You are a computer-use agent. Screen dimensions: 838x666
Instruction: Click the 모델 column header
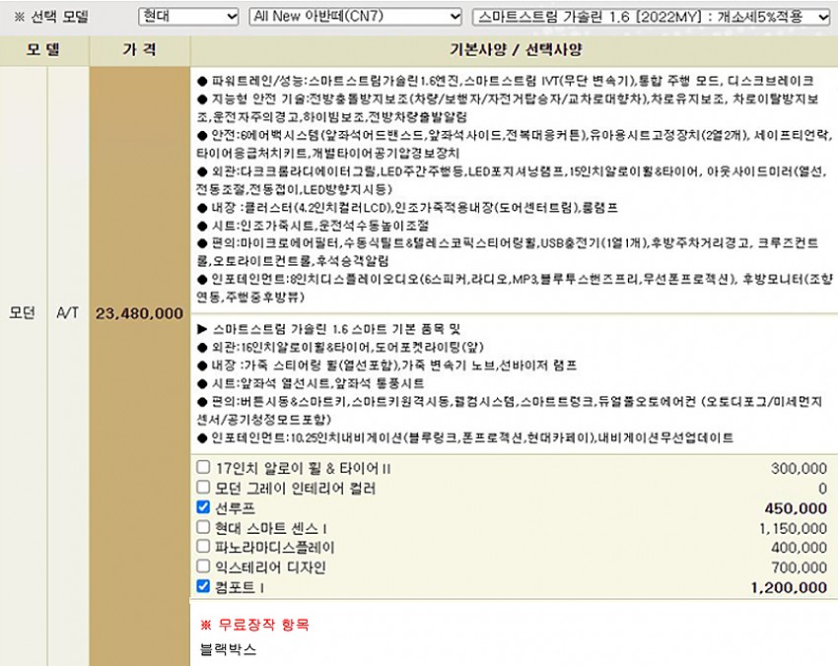tap(43, 49)
